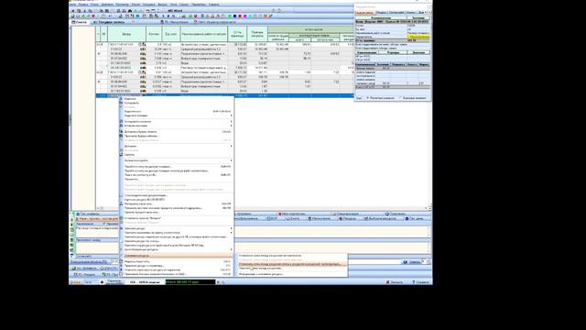Choose Удалить in the context menu
The width and height of the screenshot is (586, 330).
point(176,155)
